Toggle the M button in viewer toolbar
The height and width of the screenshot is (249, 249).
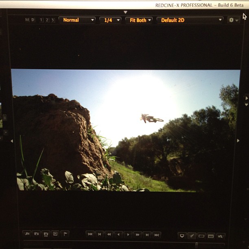point(27,20)
